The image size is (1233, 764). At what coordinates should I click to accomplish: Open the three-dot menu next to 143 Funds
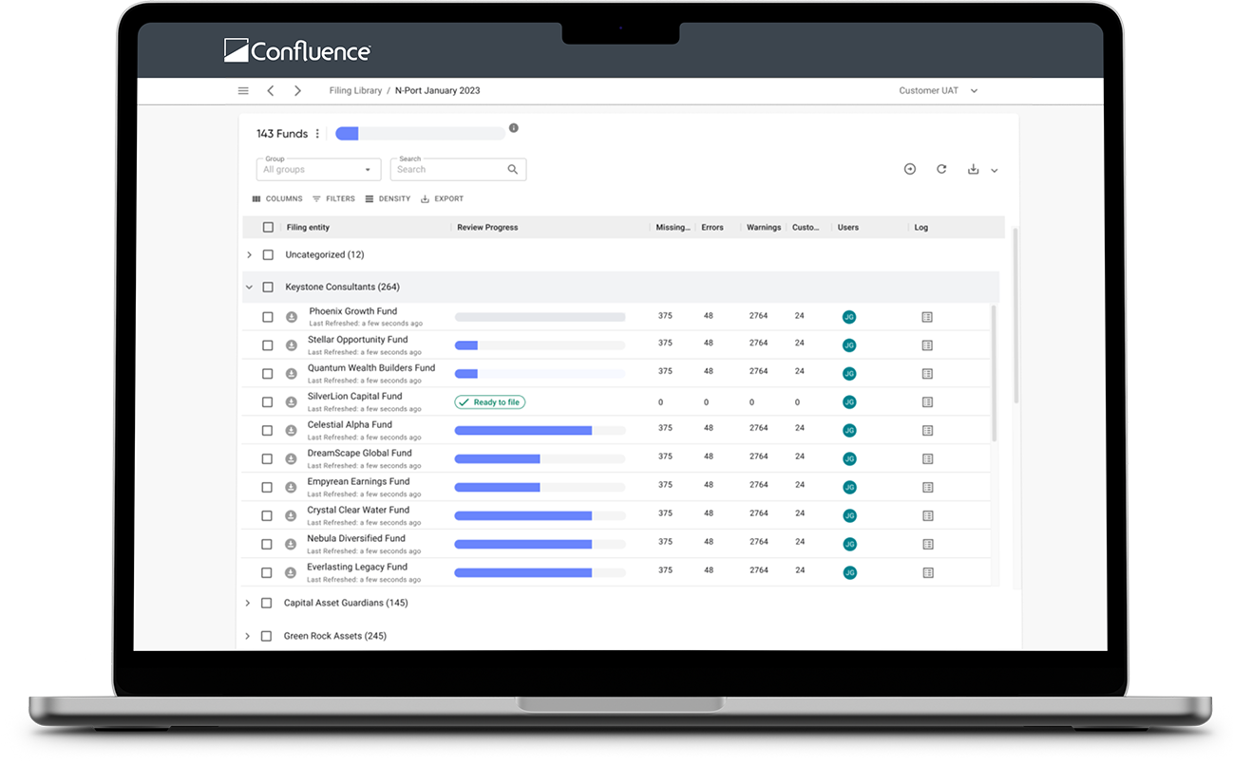click(x=317, y=134)
